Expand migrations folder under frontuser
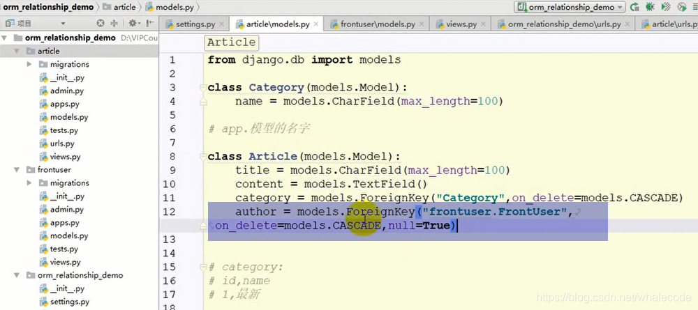This screenshot has height=310, width=698. tap(29, 183)
